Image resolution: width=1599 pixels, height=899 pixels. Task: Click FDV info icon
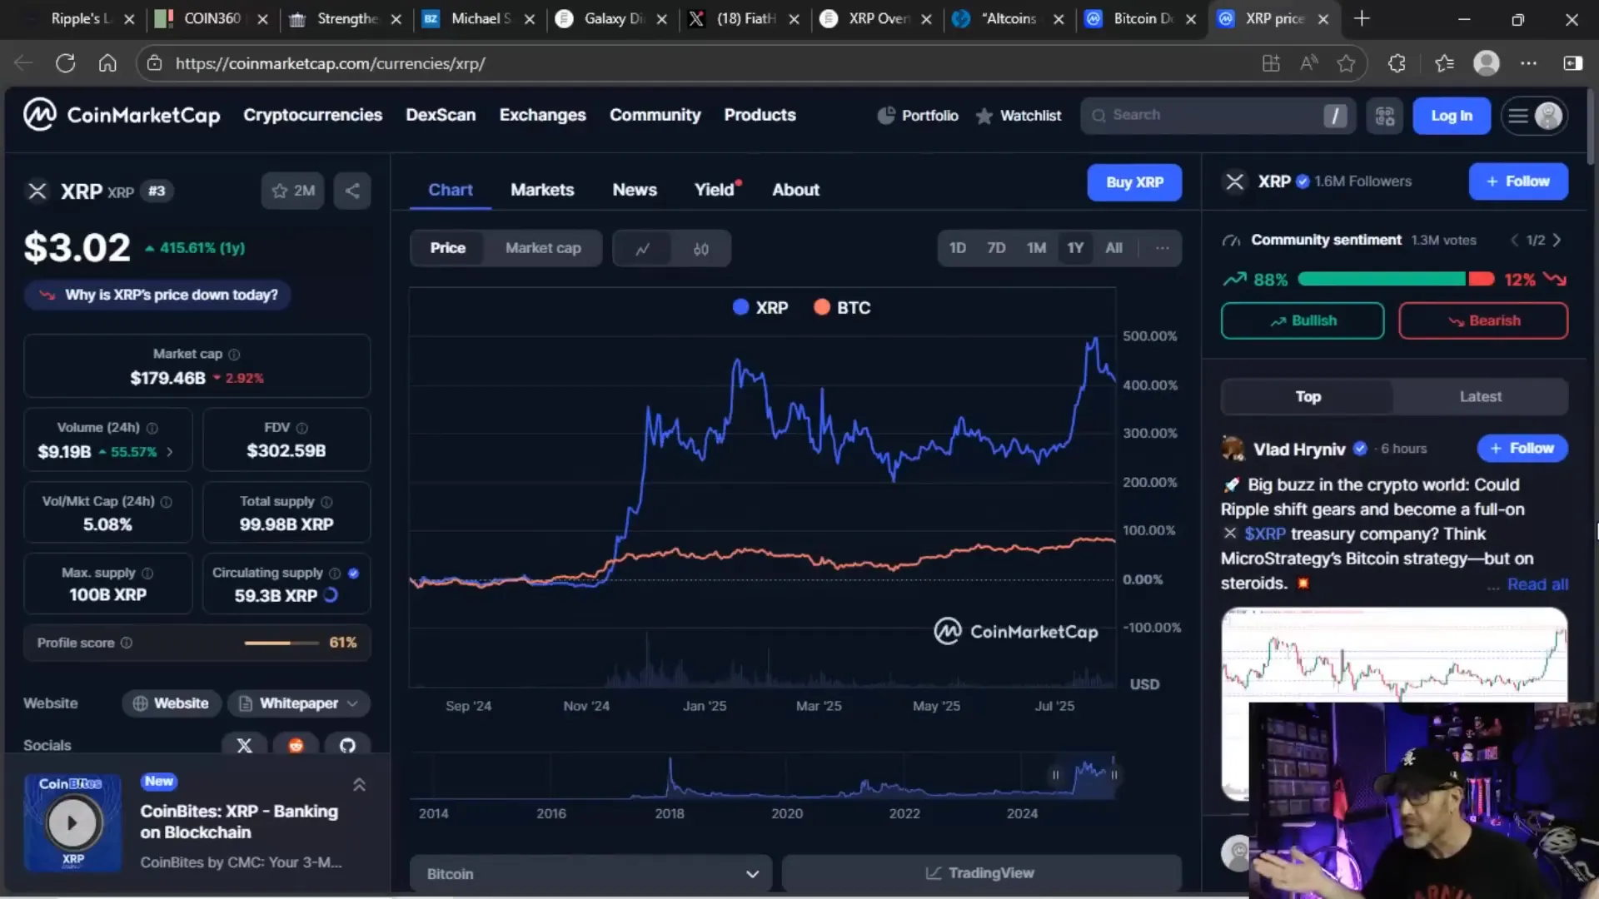[302, 428]
